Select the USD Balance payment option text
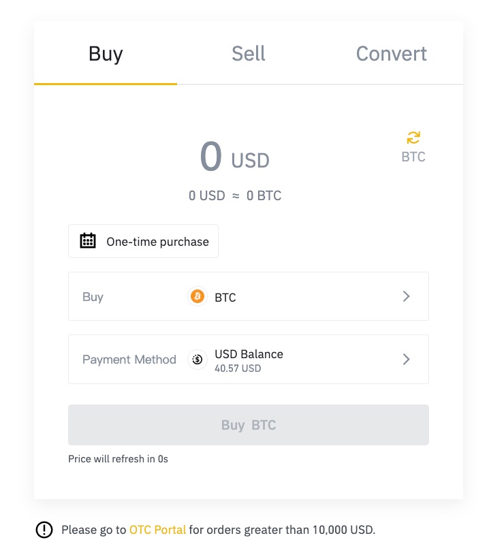This screenshot has height=555, width=504. [249, 354]
